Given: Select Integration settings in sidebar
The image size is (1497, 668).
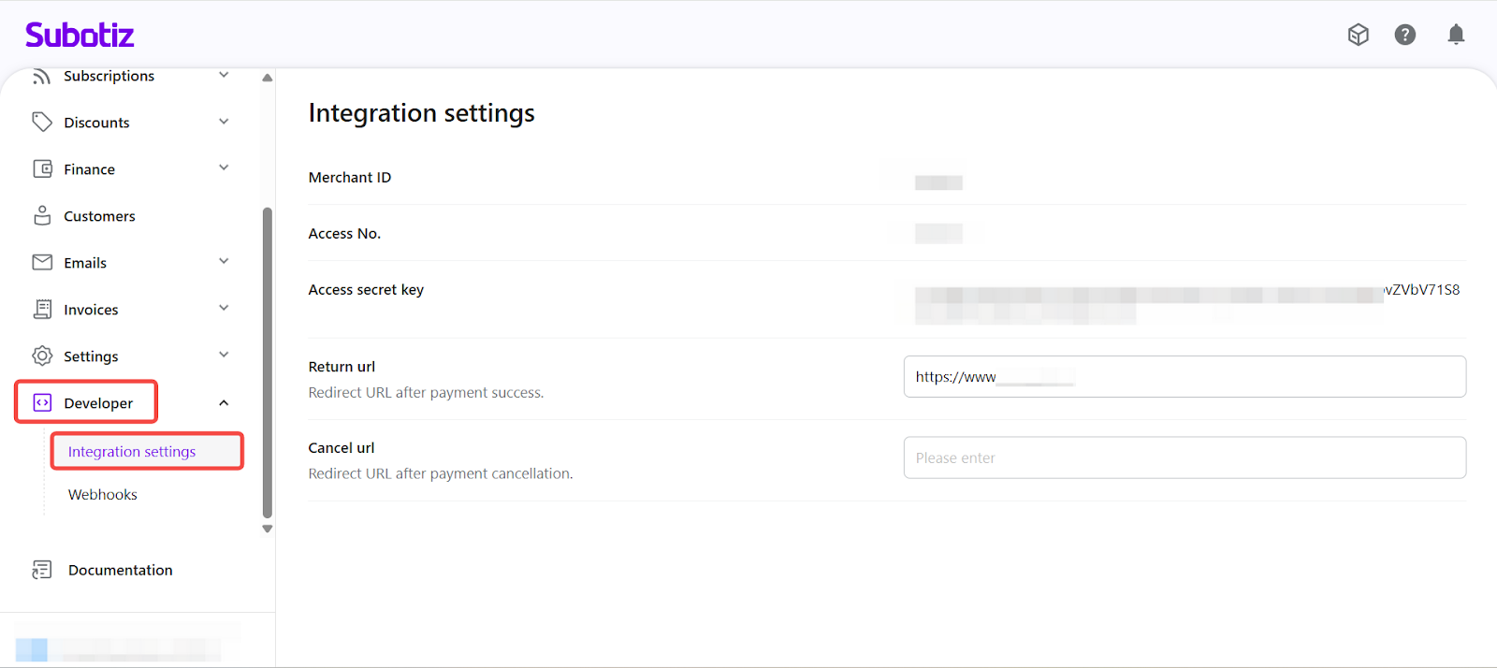Looking at the screenshot, I should tap(132, 451).
